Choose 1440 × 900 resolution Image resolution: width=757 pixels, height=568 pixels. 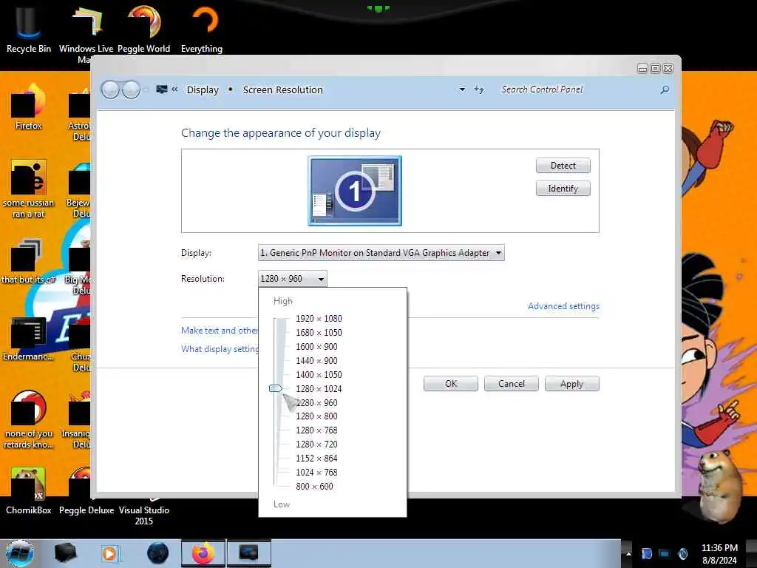pyautogui.click(x=316, y=361)
